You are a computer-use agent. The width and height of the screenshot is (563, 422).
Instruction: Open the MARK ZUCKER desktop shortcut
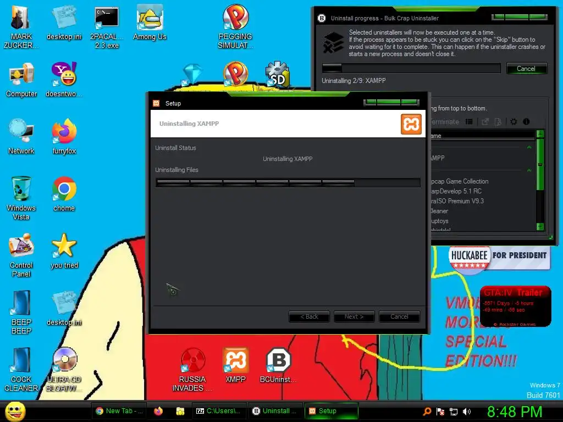tap(21, 27)
